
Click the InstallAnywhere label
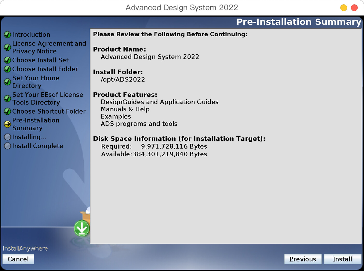(x=25, y=248)
